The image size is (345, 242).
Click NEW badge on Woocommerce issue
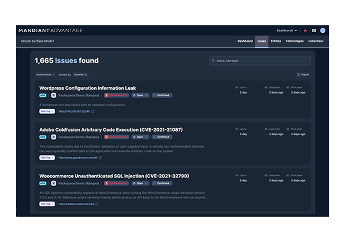click(x=43, y=183)
